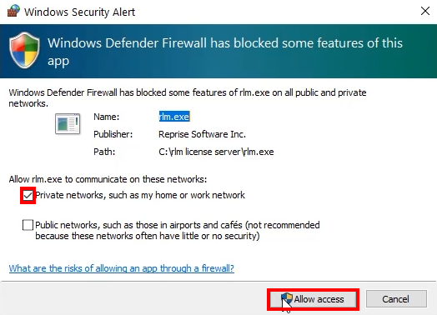Click the 'Path:' field label
Image resolution: width=437 pixels, height=315 pixels.
[x=104, y=152]
